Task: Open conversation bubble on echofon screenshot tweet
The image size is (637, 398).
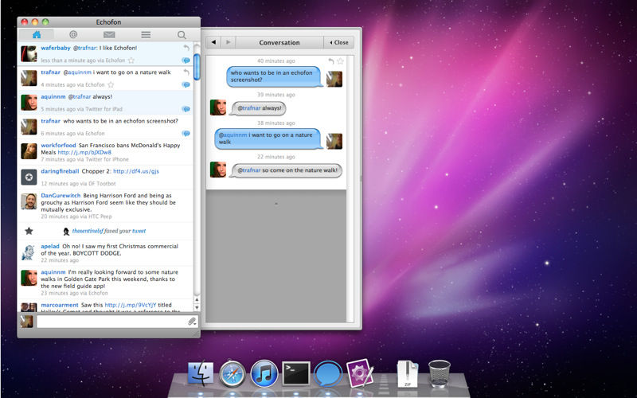Action: click(x=186, y=134)
